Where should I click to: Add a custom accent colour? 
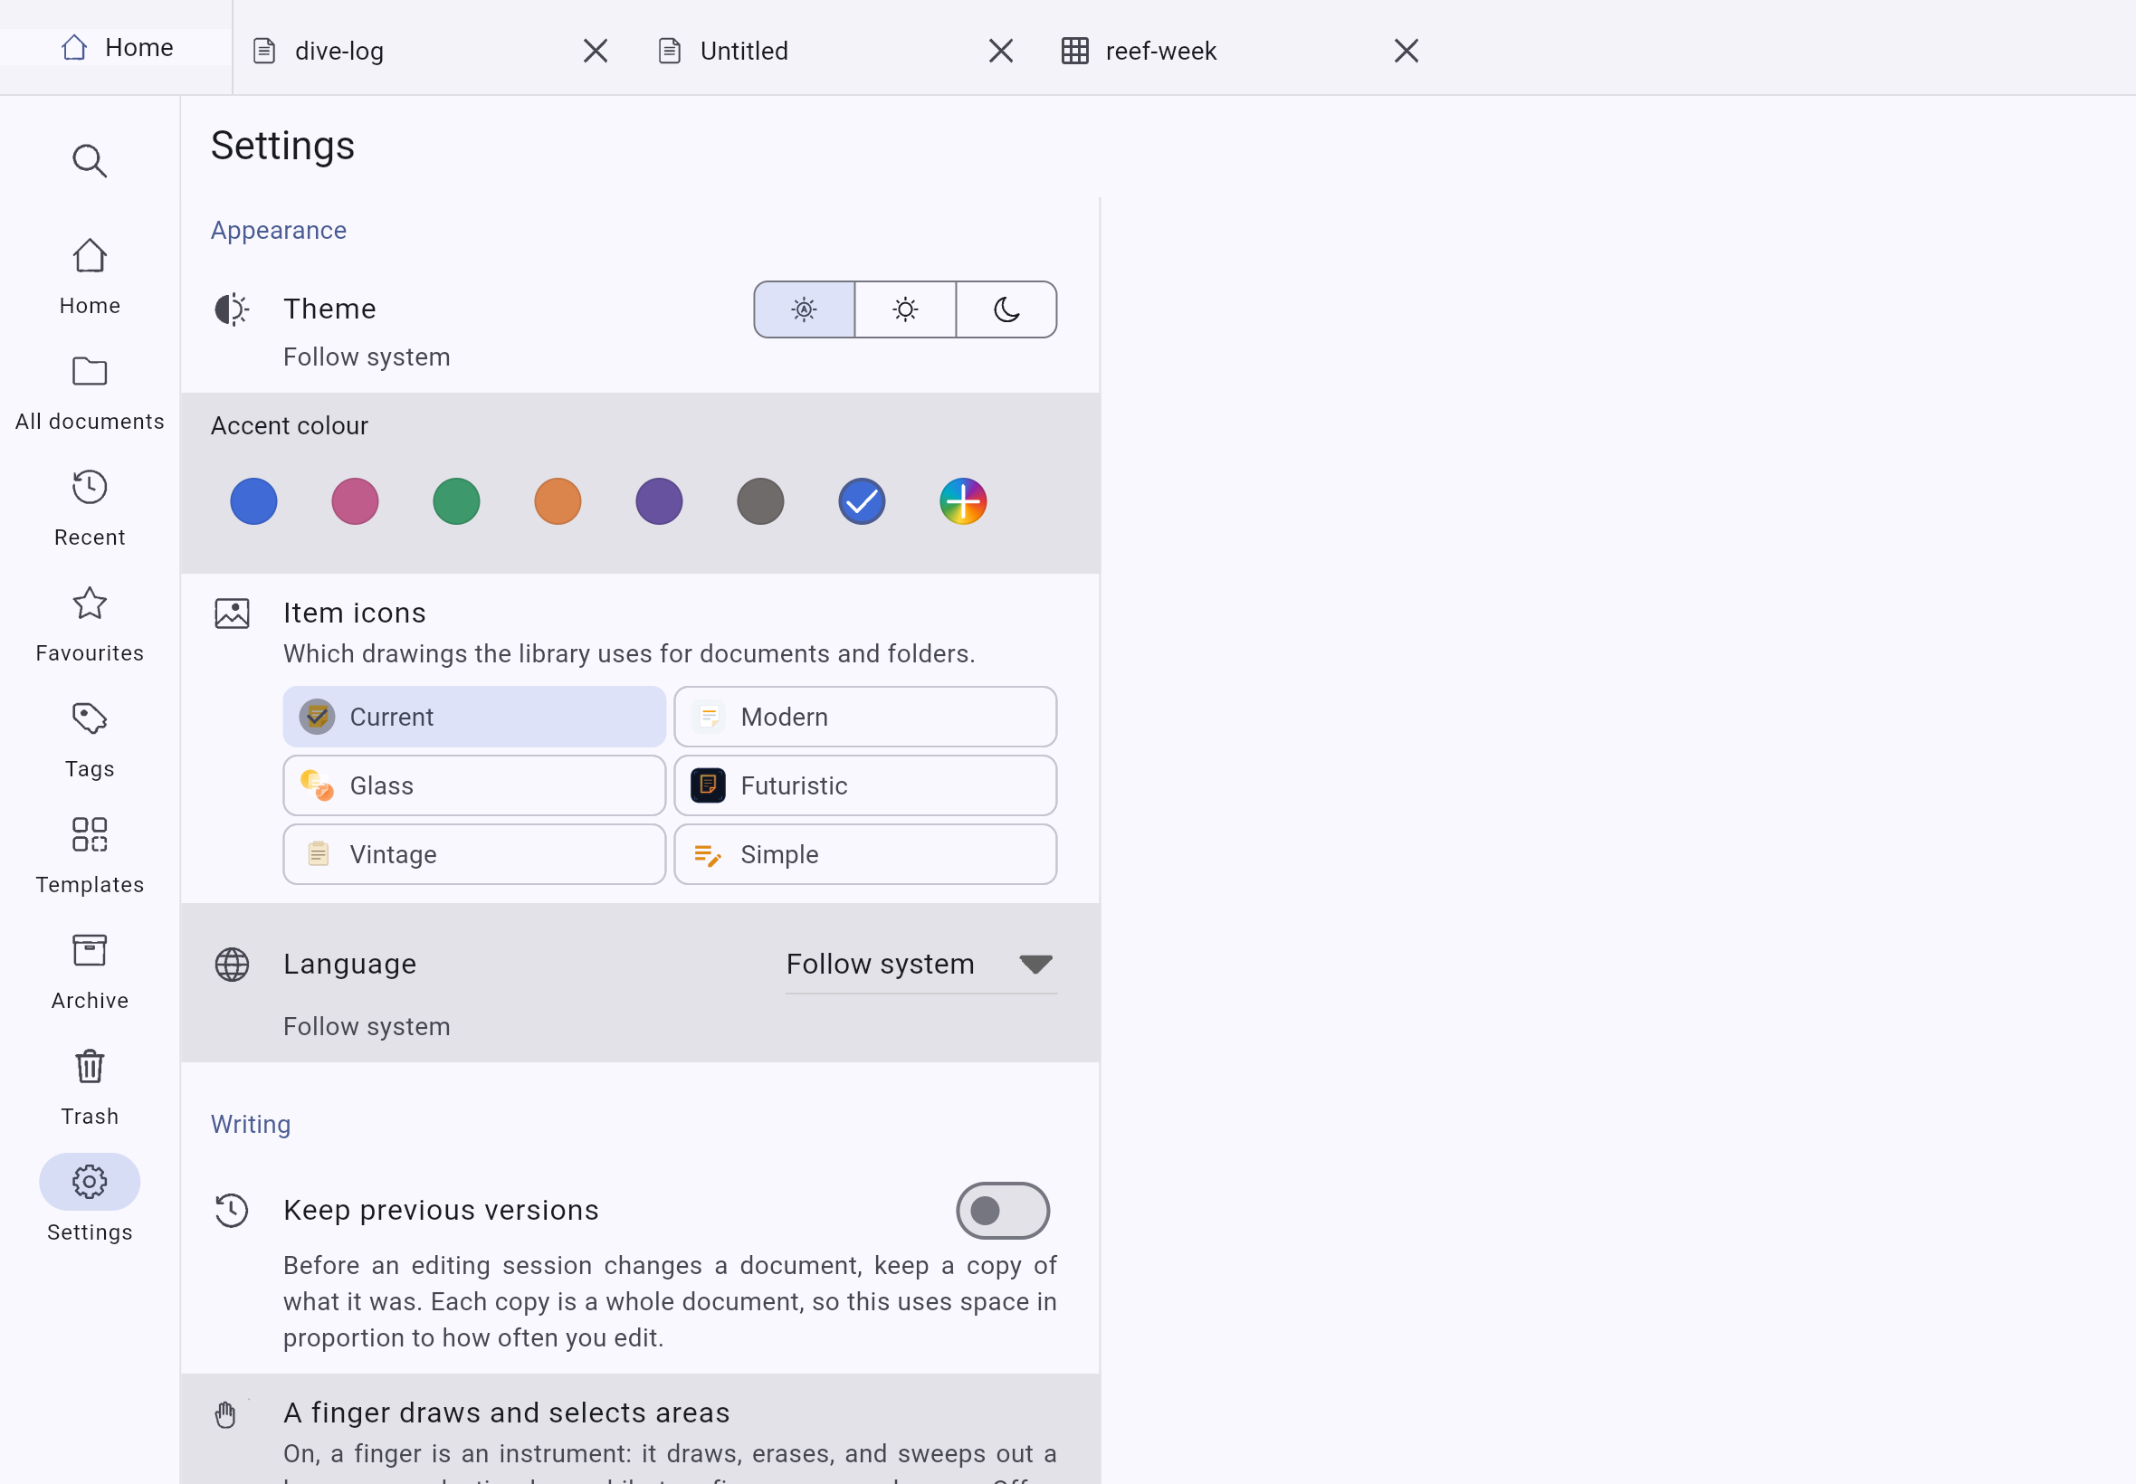[962, 502]
